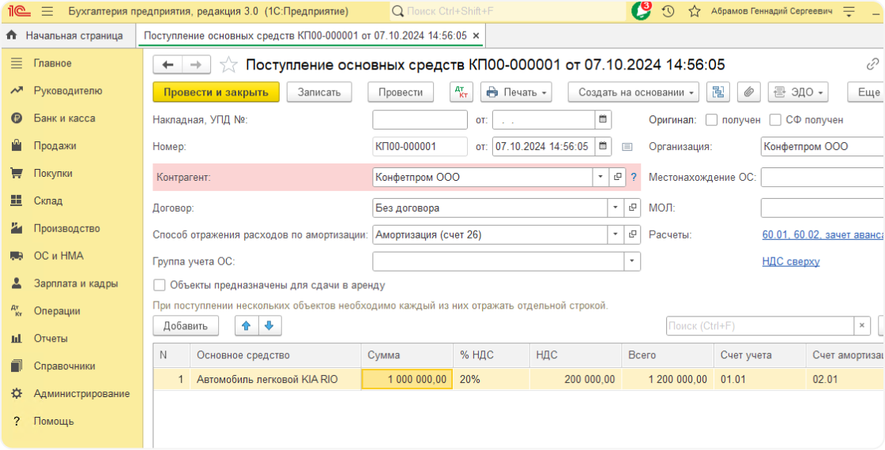Move row up with blue arrow

coord(246,325)
